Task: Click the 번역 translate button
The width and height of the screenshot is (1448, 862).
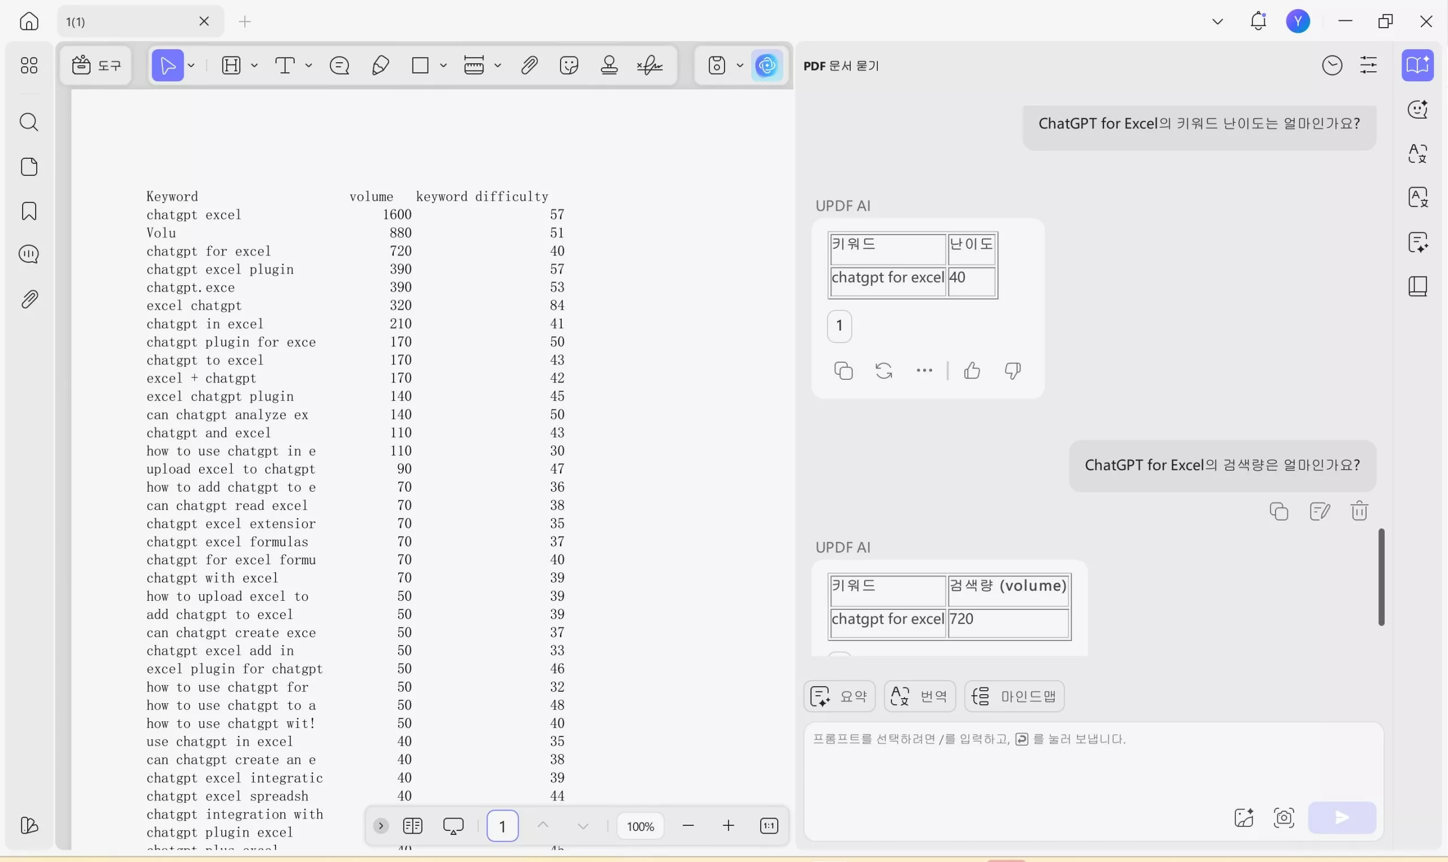Action: click(x=920, y=695)
